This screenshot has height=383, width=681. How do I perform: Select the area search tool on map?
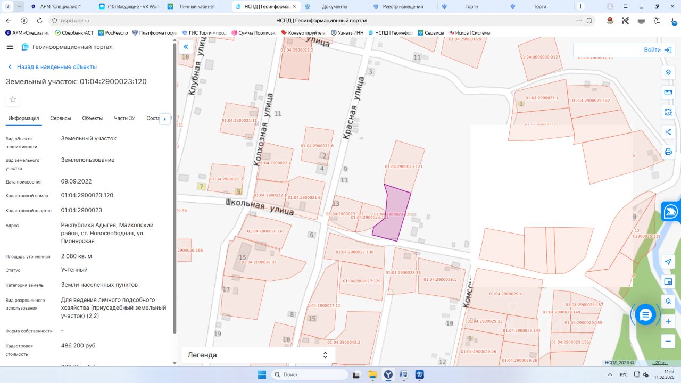[668, 112]
